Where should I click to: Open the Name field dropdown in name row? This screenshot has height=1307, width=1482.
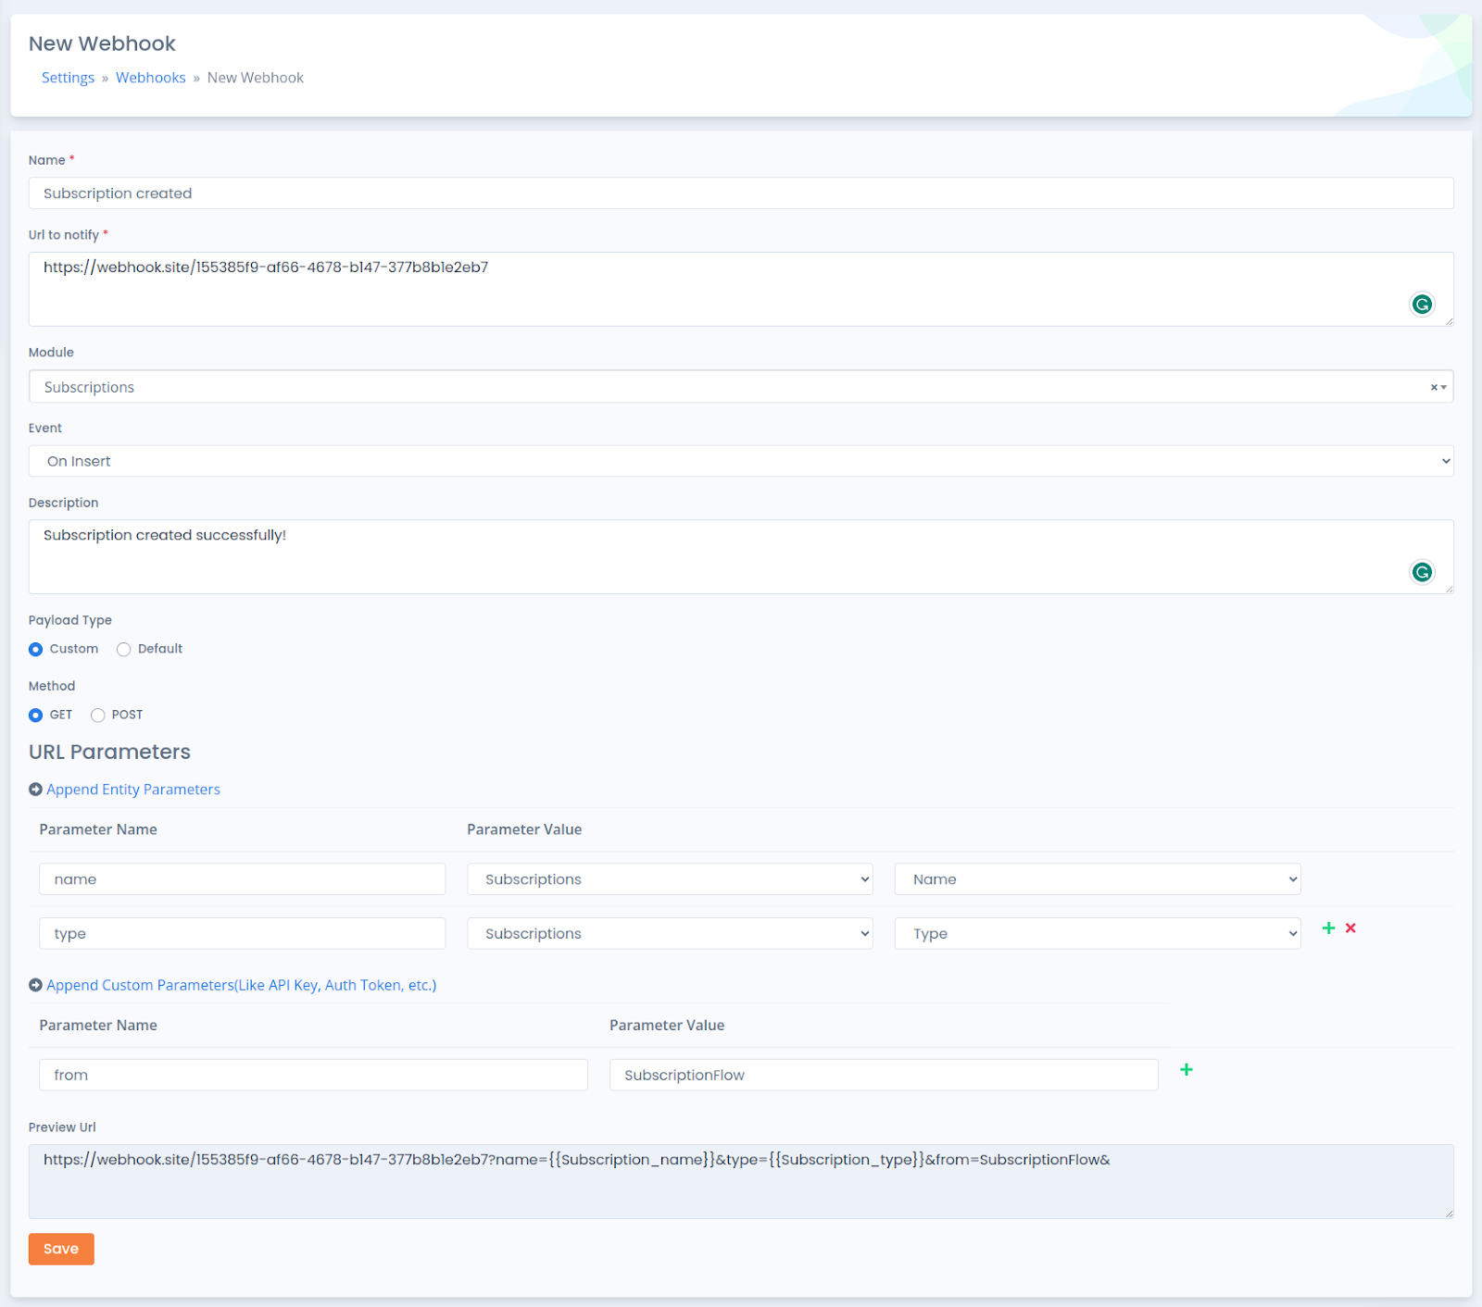pyautogui.click(x=1098, y=879)
